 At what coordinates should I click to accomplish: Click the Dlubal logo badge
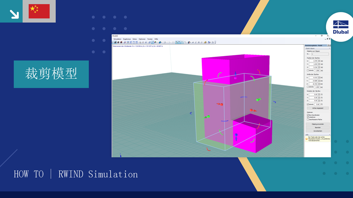pyautogui.click(x=340, y=27)
